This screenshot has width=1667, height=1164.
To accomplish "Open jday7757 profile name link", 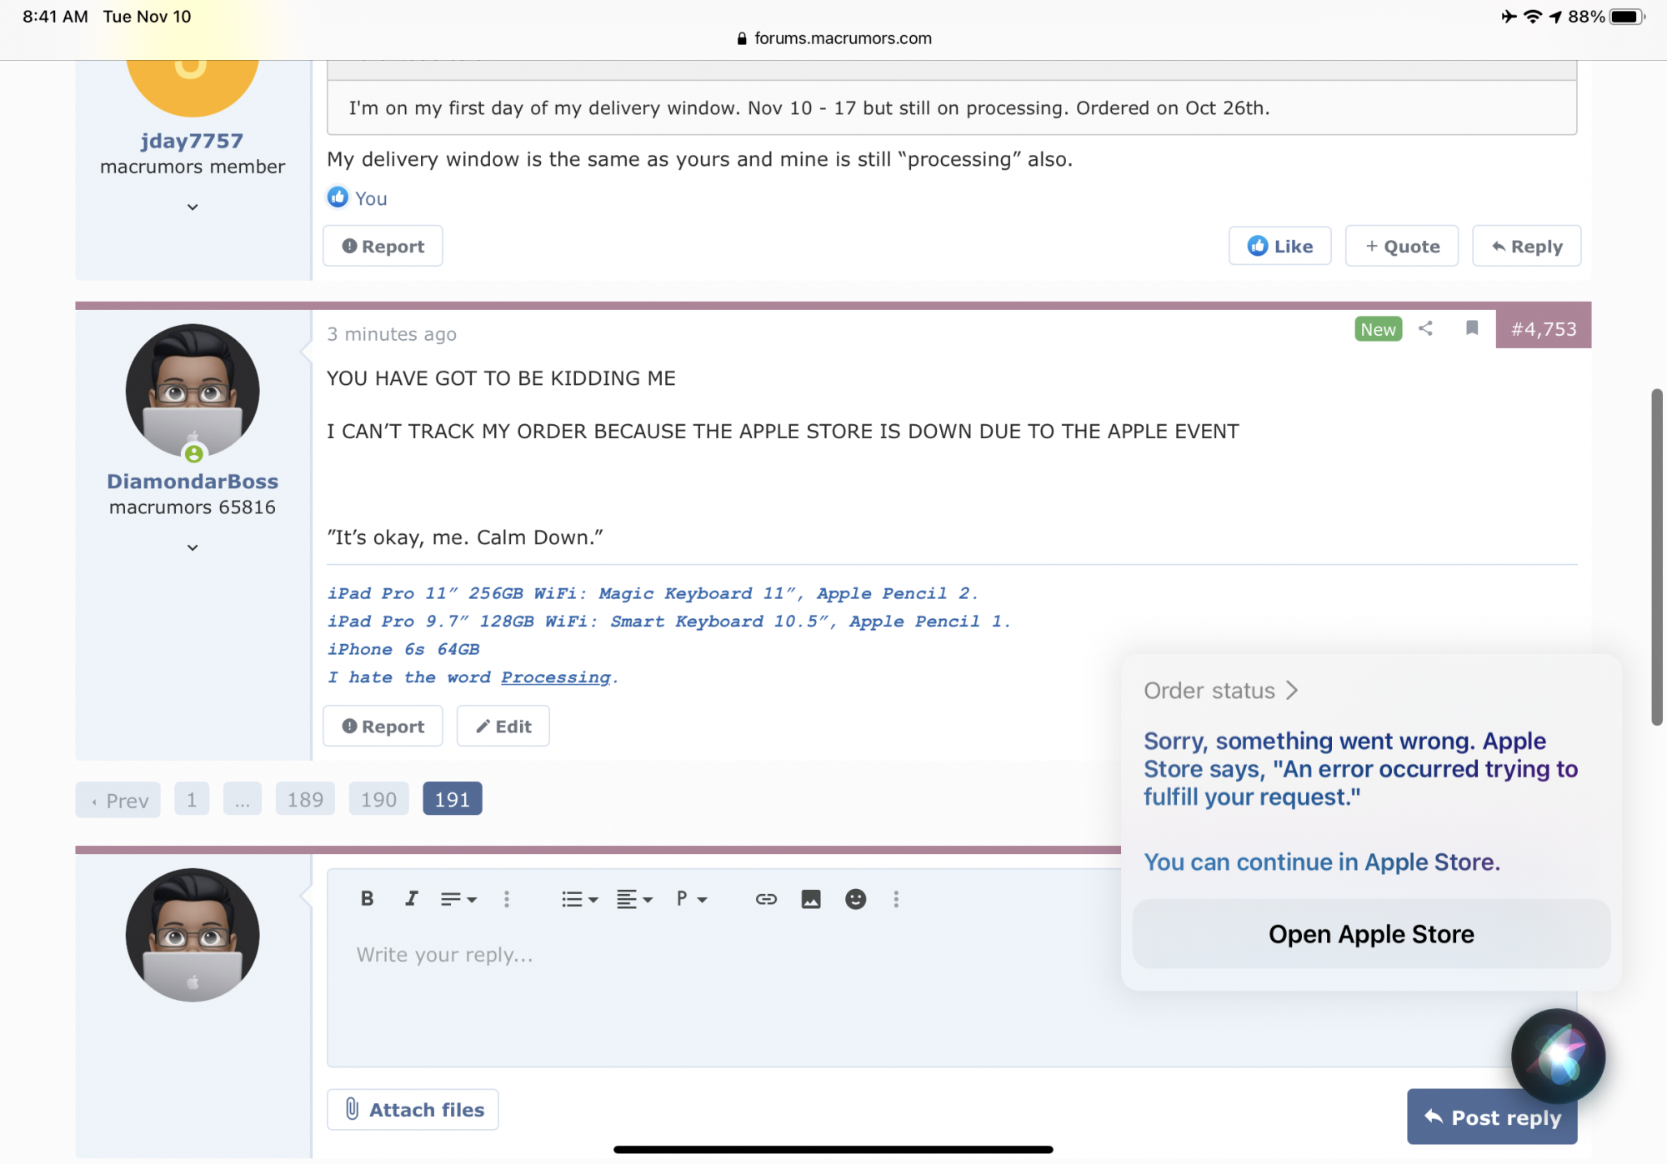I will 192,141.
